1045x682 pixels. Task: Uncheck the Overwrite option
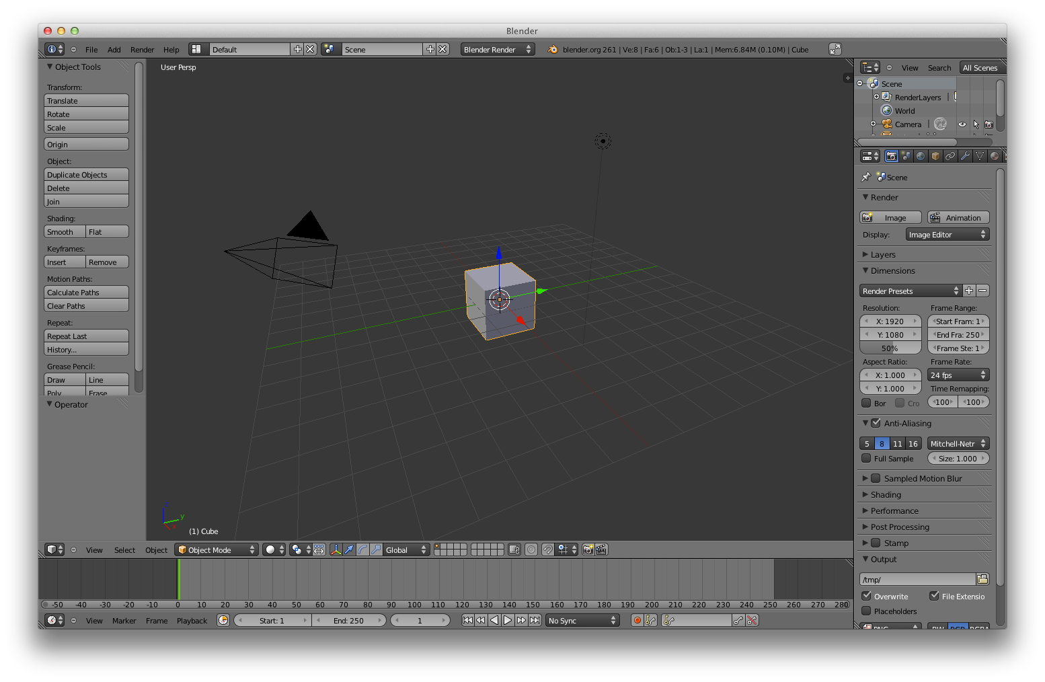click(x=866, y=596)
